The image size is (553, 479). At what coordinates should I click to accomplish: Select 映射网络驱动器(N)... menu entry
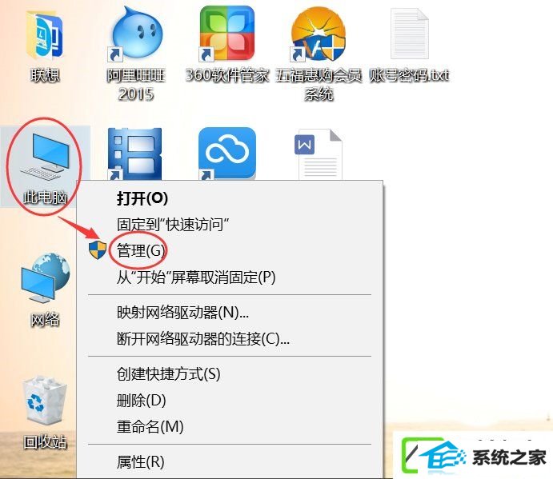click(x=230, y=312)
